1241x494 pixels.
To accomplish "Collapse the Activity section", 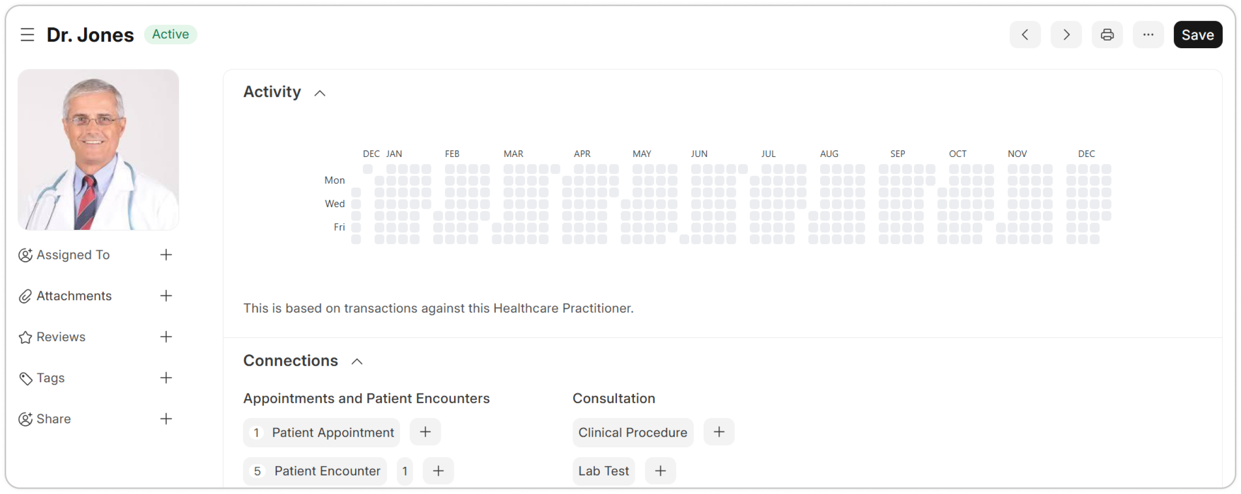I will (x=320, y=93).
